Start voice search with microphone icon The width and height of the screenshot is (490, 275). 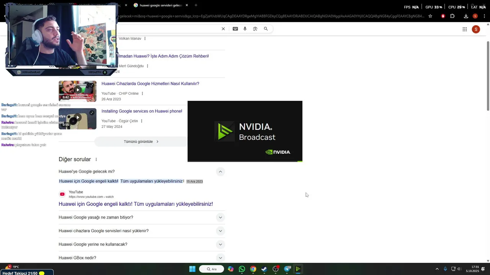[245, 29]
